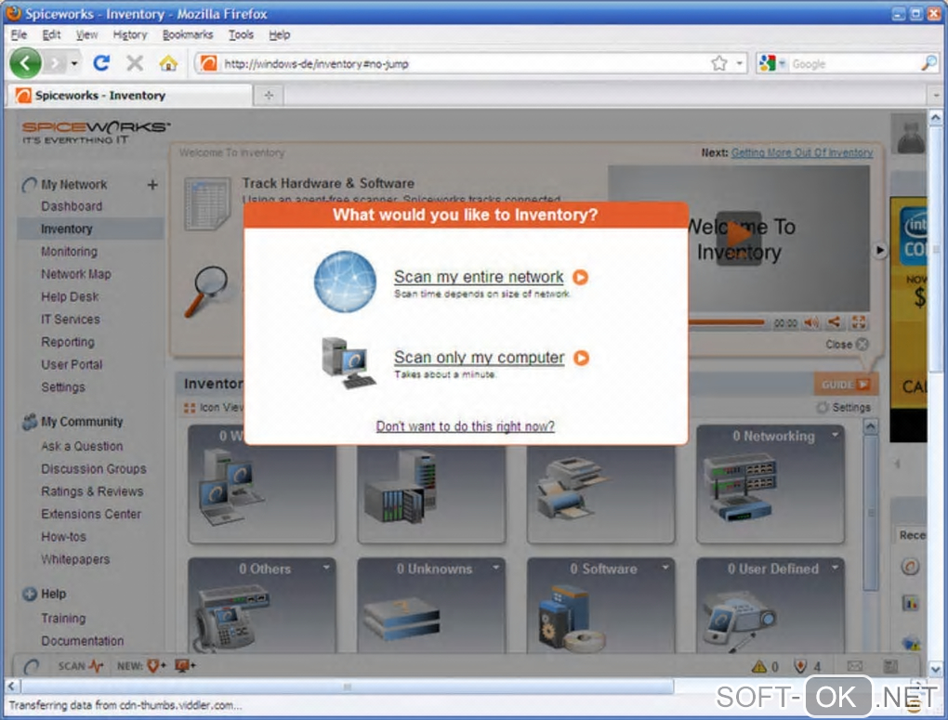Screen dimensions: 948x720
Task: Click the arrow beside Scan only my computer
Action: click(x=581, y=358)
